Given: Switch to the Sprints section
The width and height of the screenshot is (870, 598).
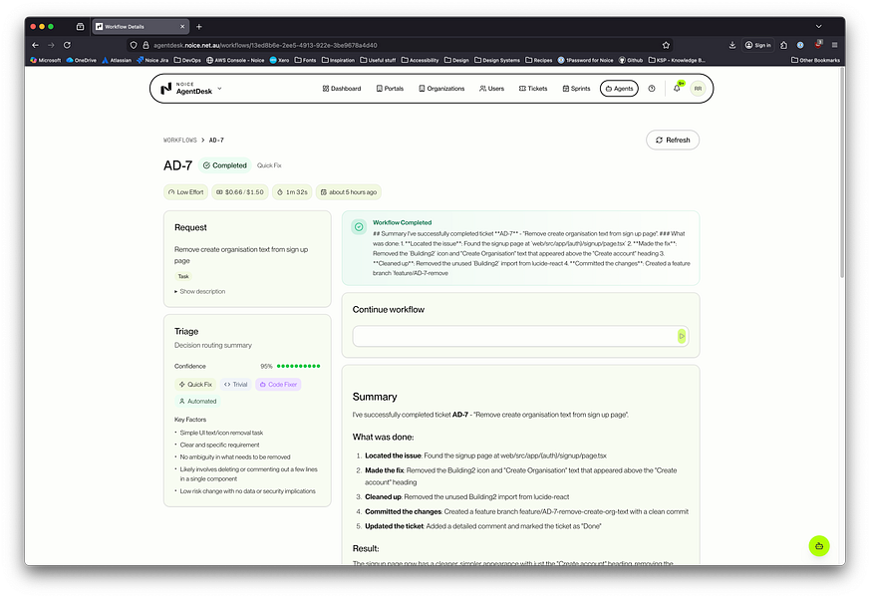Looking at the screenshot, I should coord(576,89).
